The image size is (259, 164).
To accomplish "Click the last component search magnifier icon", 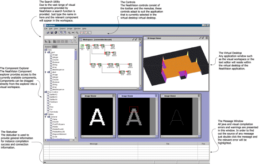I will point(75,42).
